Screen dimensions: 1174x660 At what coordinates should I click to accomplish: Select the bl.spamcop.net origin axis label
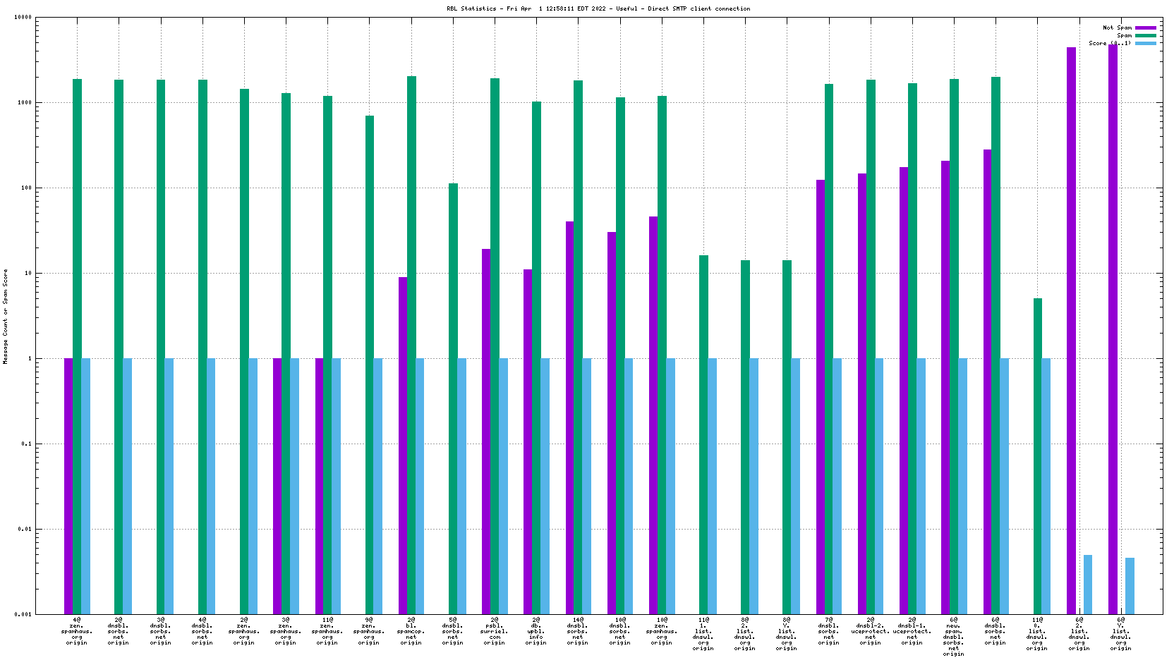[411, 631]
